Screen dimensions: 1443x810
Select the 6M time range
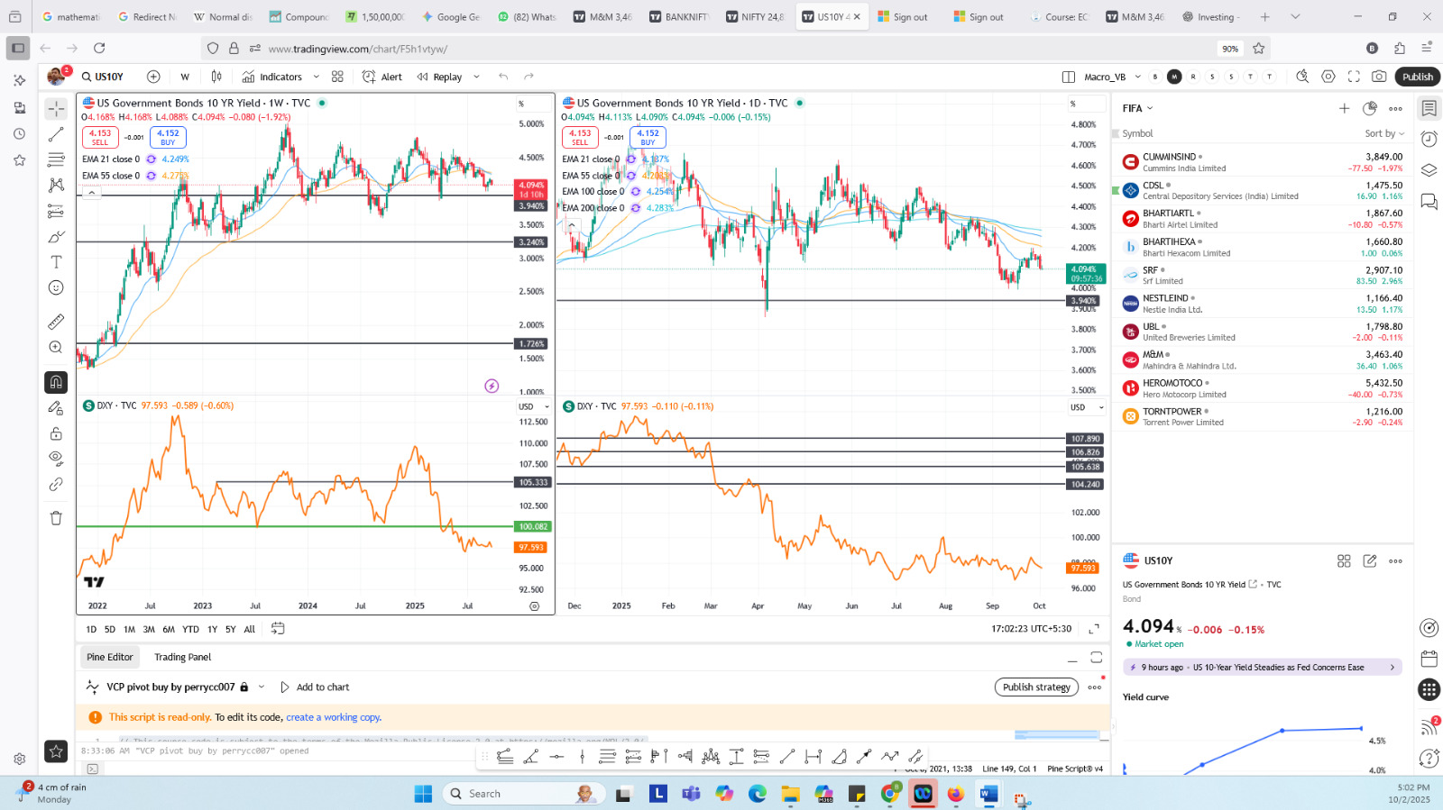pyautogui.click(x=169, y=630)
